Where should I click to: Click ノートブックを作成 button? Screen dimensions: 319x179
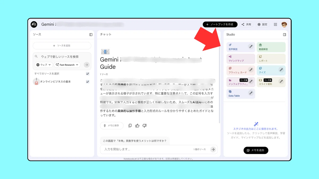point(220,24)
